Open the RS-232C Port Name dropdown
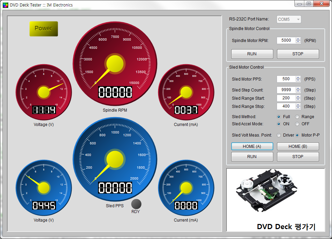 click(289, 19)
